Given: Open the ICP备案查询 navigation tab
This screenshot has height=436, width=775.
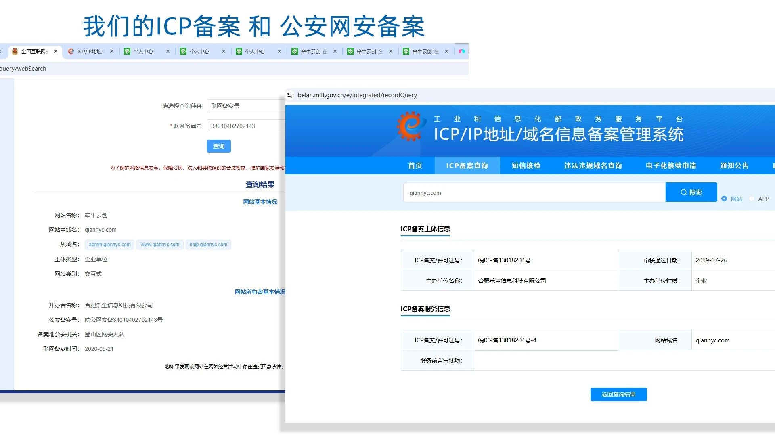Looking at the screenshot, I should [x=467, y=166].
